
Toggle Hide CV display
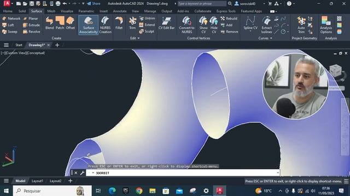point(214,25)
